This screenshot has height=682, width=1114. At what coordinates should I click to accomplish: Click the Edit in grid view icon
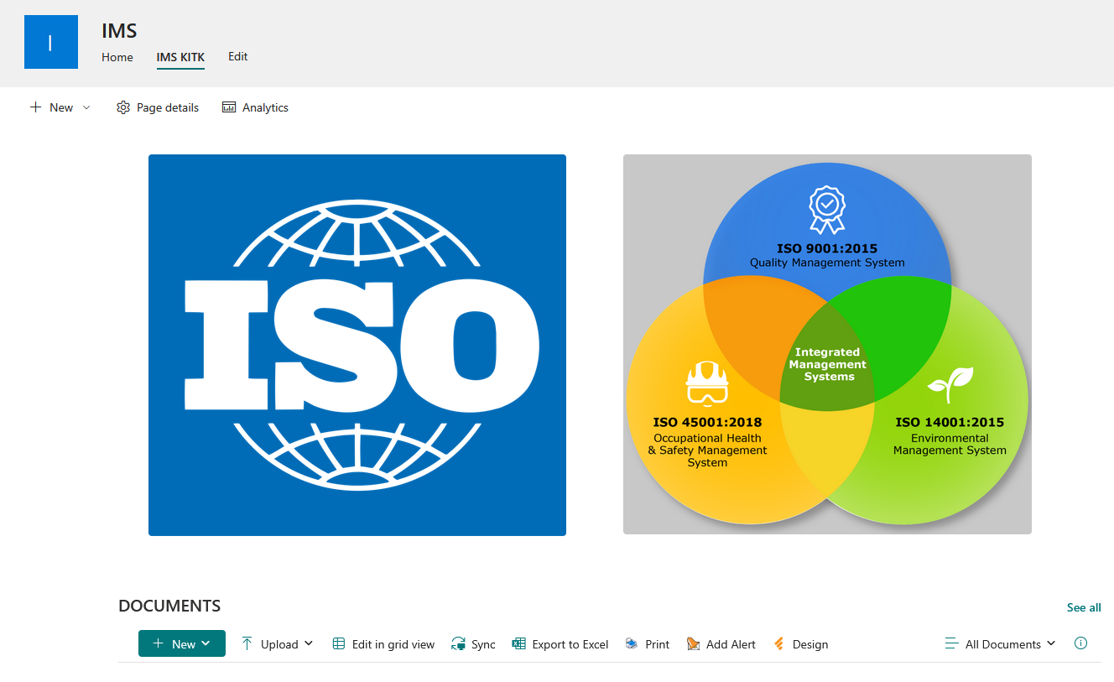pos(339,644)
